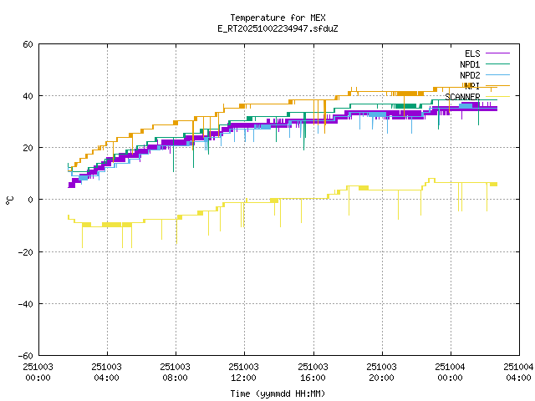Click the °C y-axis label
Viewport: 535px width, 401px height.
(10, 200)
